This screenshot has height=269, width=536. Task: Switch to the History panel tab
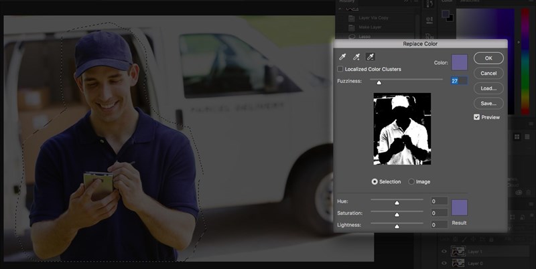click(346, 1)
